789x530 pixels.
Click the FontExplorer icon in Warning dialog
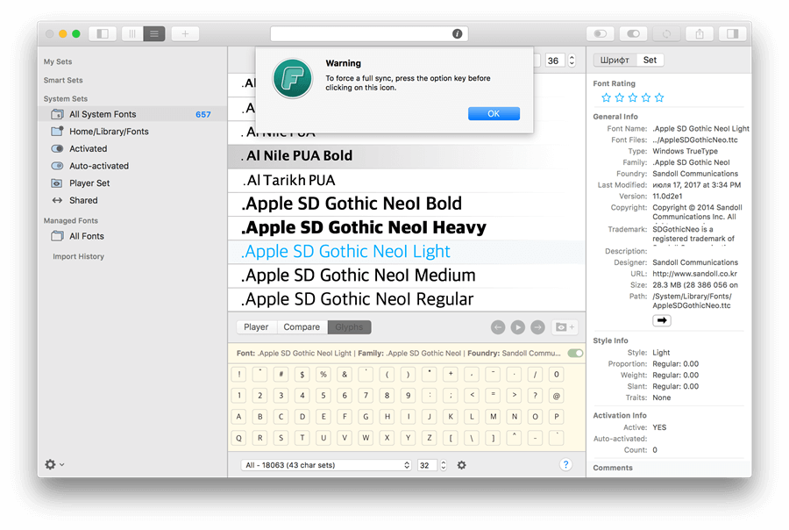[x=292, y=79]
